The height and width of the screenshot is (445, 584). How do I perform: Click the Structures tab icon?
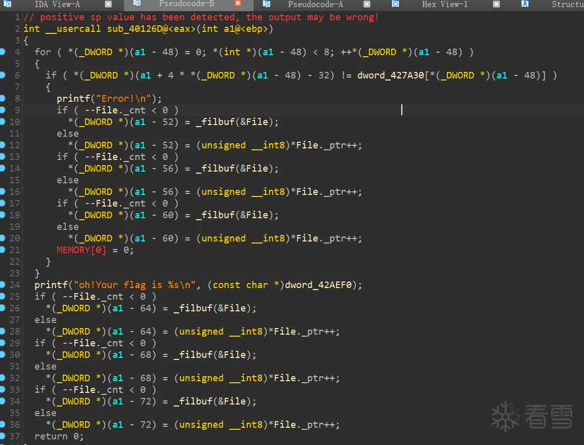click(525, 4)
